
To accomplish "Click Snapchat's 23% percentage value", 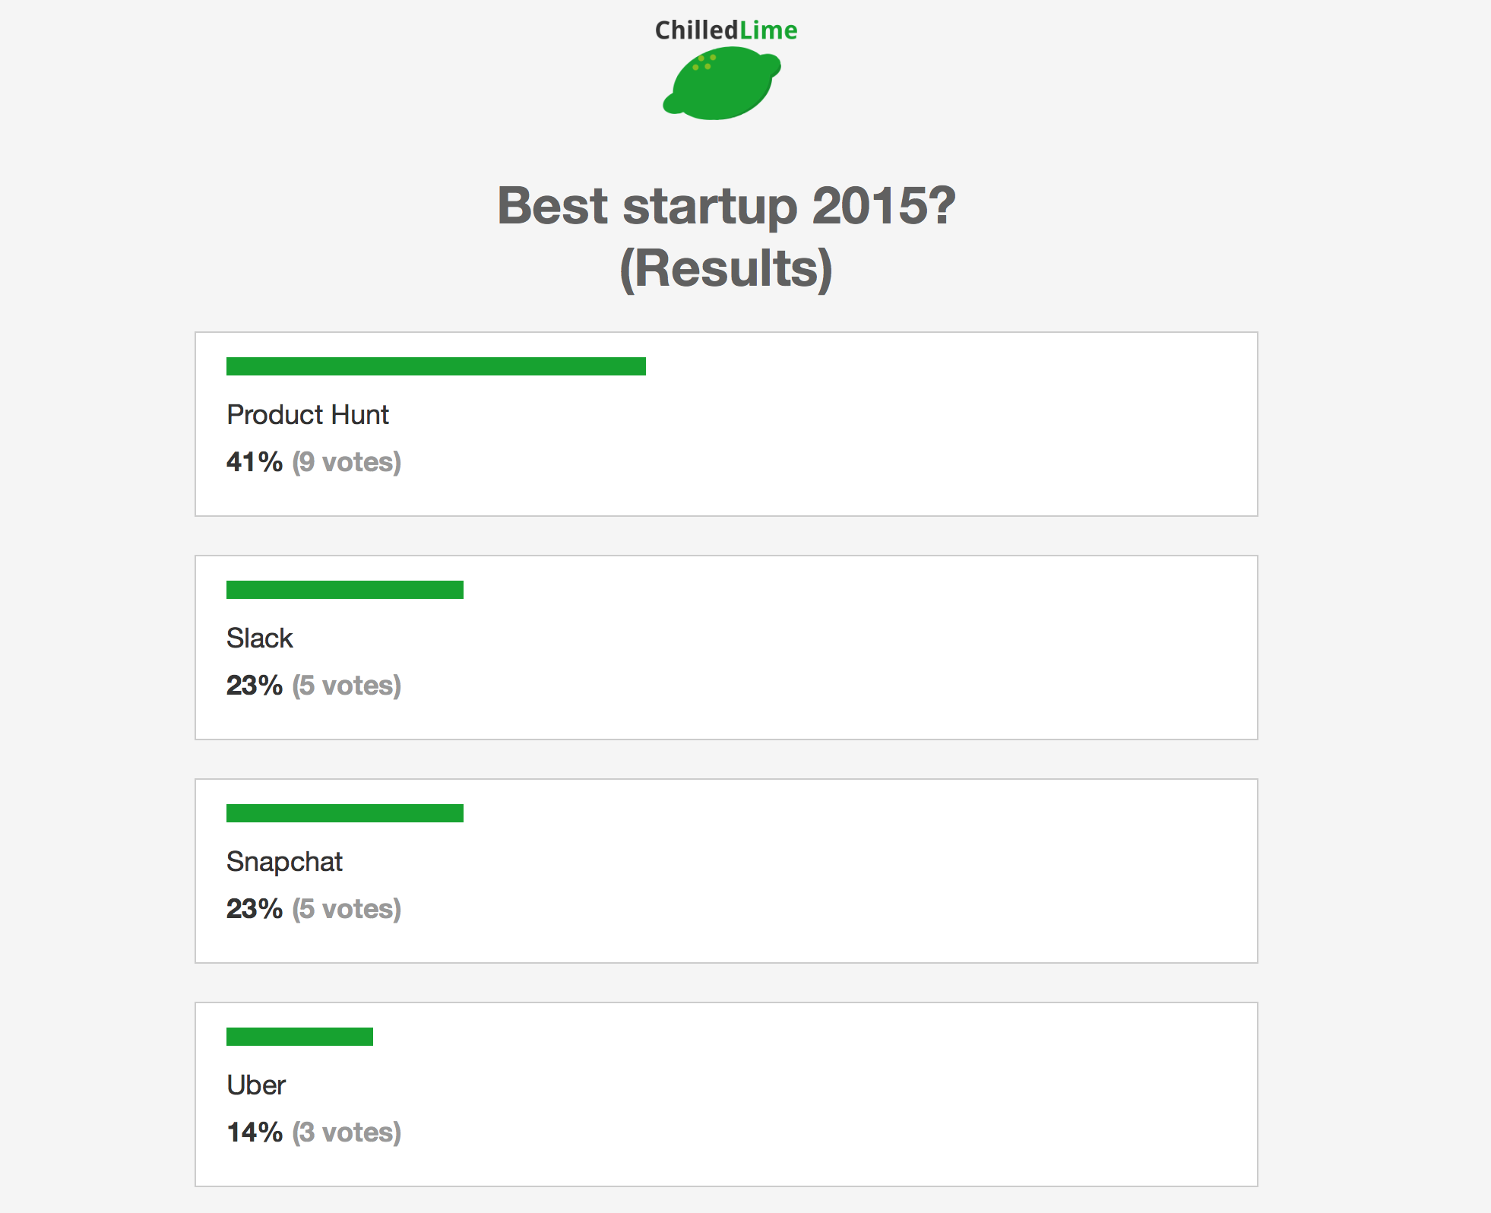I will click(x=255, y=909).
